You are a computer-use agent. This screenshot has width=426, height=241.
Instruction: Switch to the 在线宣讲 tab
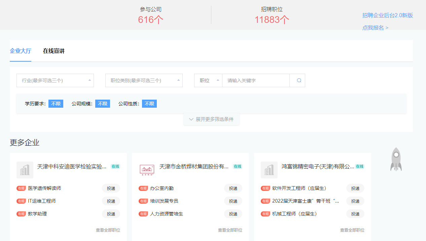(x=54, y=51)
